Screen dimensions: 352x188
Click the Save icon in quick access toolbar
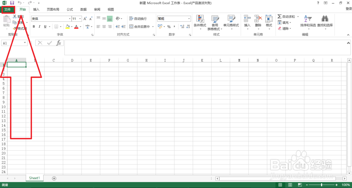tap(12, 3)
